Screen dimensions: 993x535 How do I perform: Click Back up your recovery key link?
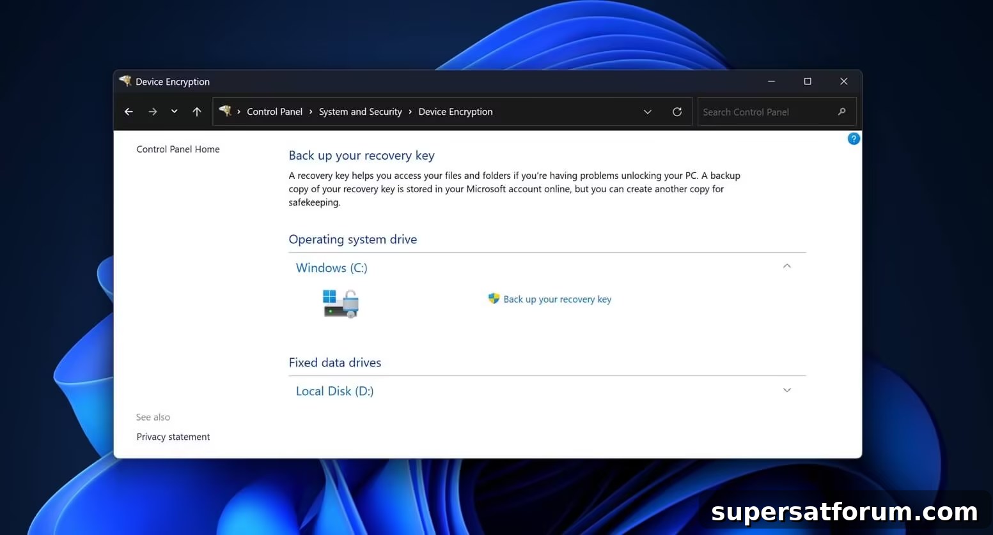pyautogui.click(x=557, y=299)
